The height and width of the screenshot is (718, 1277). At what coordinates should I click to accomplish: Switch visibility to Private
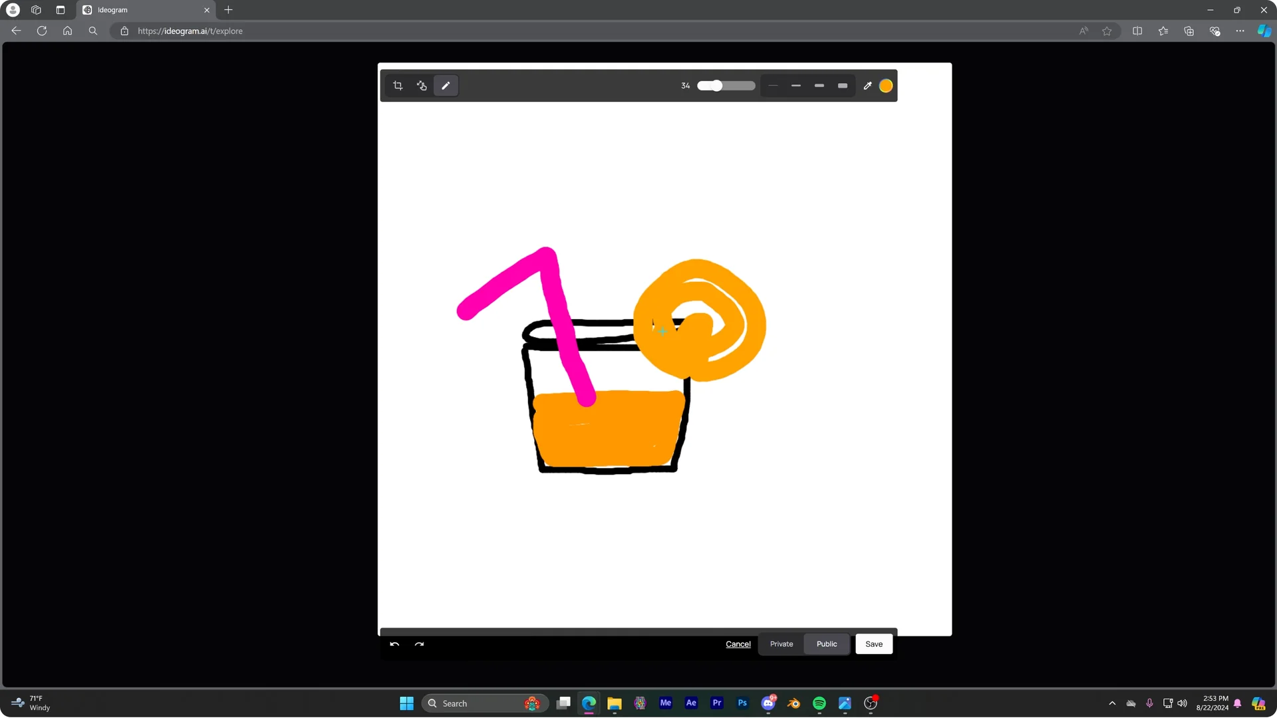click(x=781, y=644)
